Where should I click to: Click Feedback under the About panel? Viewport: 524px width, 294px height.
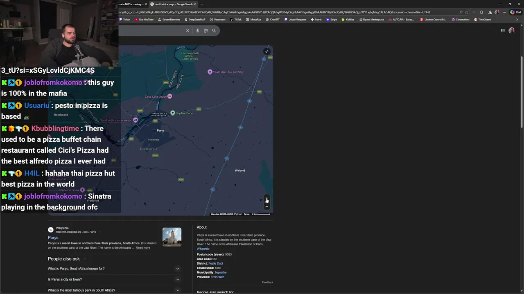click(x=267, y=282)
